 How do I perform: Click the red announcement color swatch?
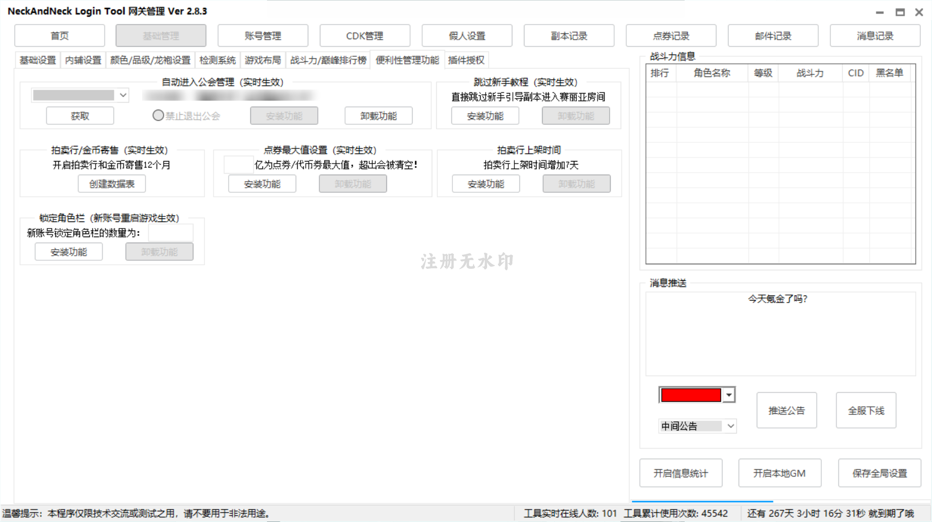pos(691,395)
